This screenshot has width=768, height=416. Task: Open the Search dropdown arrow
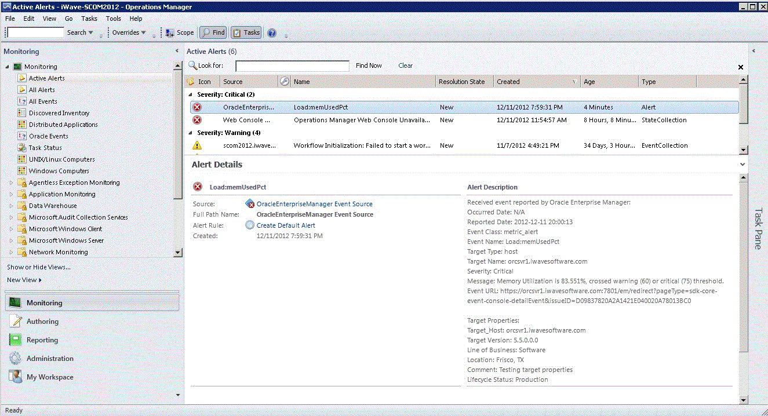92,32
